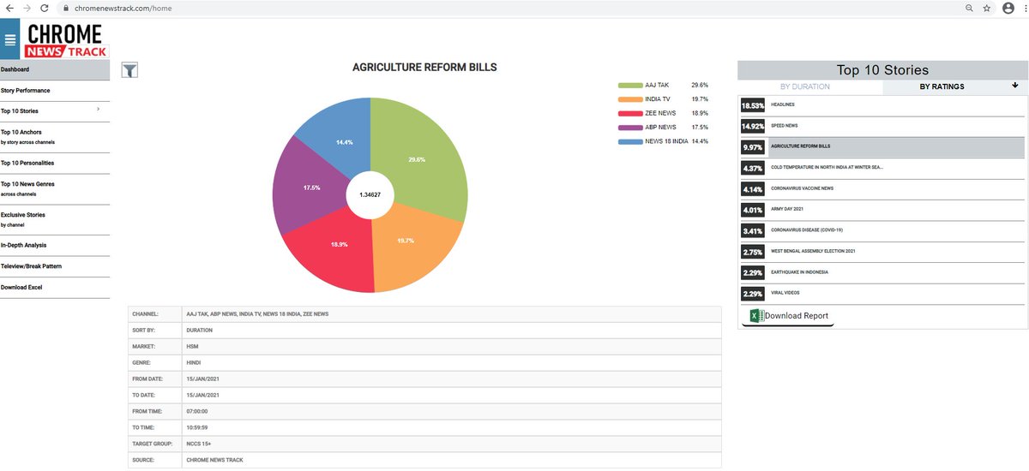Image resolution: width=1029 pixels, height=471 pixels.
Task: Click the zoom magnifier icon in address bar
Action: 969,8
